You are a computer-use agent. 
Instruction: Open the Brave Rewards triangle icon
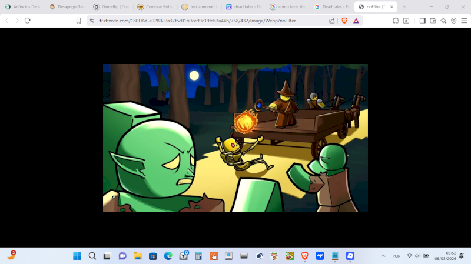[x=356, y=21]
